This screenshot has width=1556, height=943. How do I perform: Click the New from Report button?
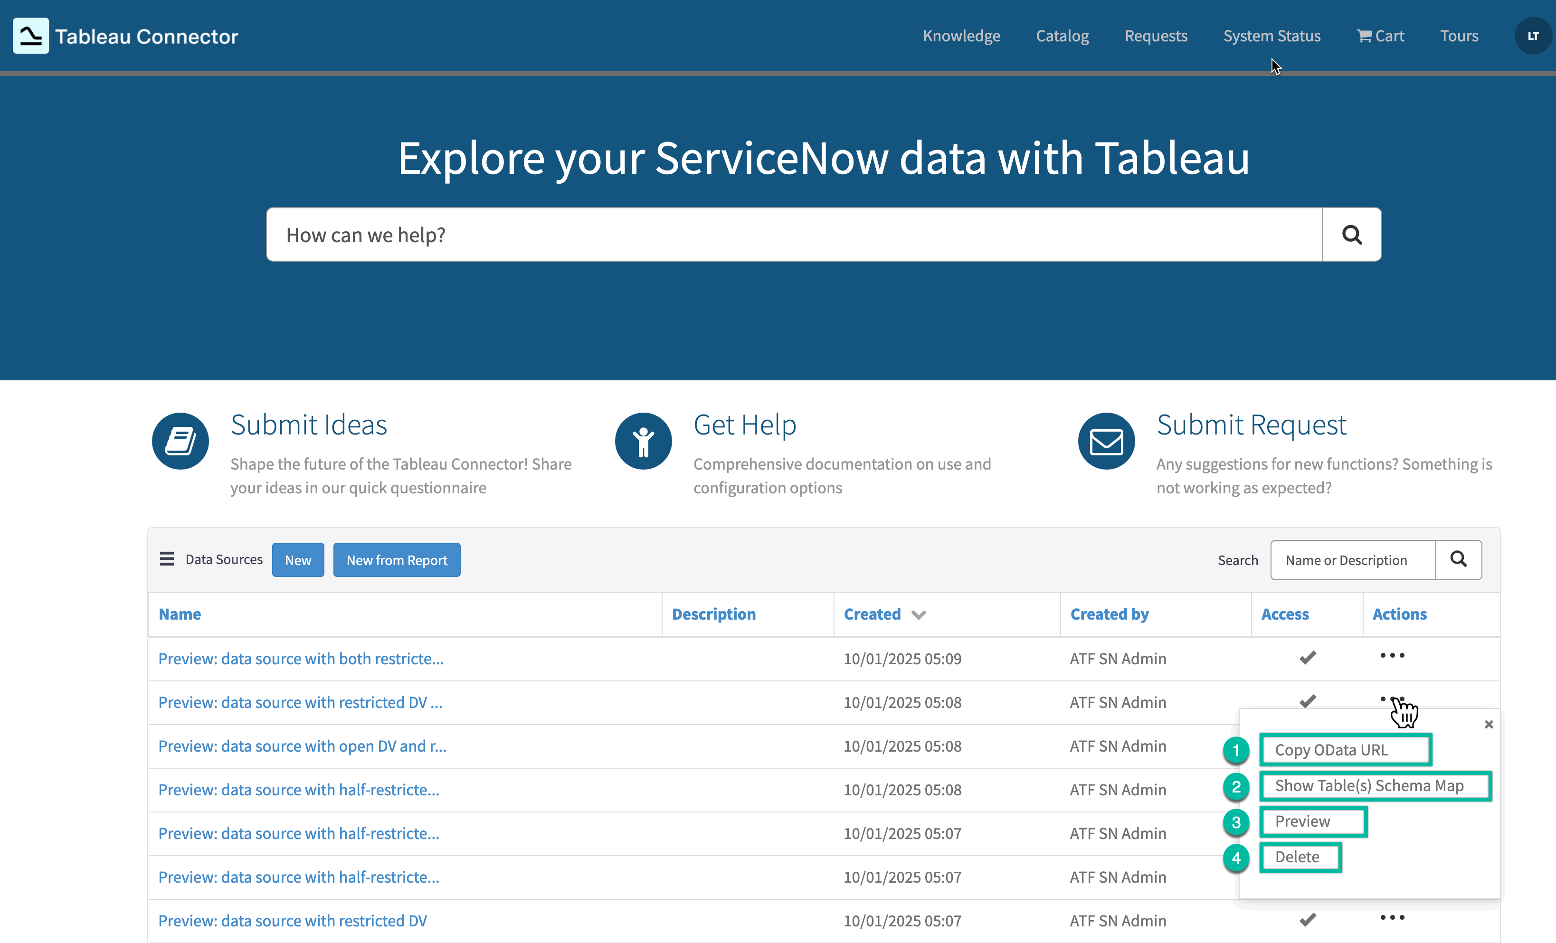tap(397, 559)
